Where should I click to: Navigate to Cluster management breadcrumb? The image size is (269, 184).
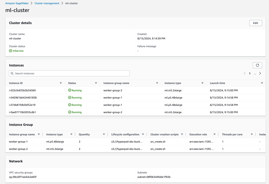pyautogui.click(x=47, y=3)
